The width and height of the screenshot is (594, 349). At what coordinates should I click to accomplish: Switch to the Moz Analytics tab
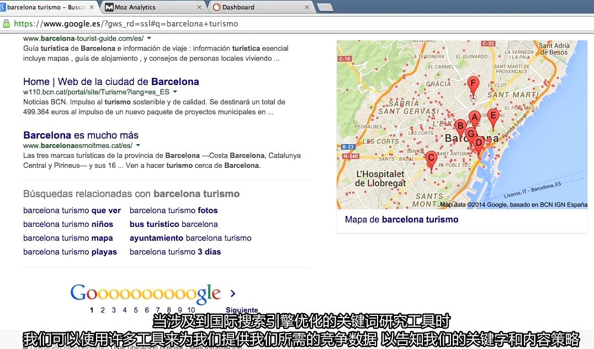[x=155, y=7]
